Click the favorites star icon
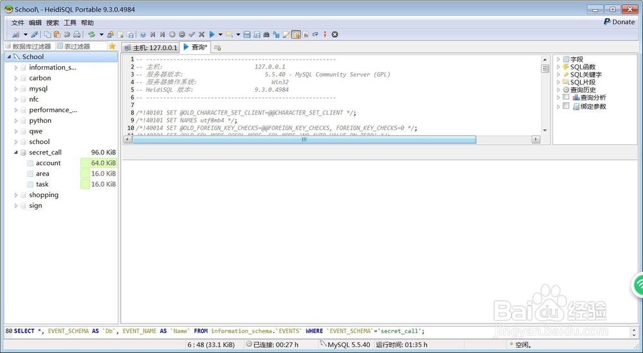 click(112, 46)
